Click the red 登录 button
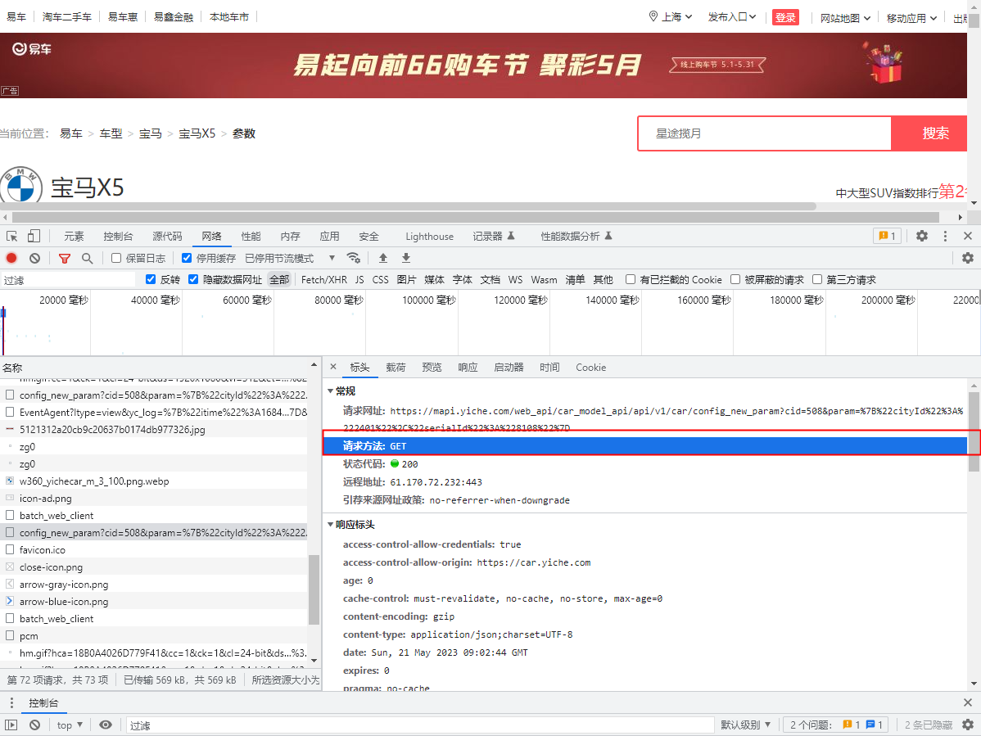The width and height of the screenshot is (981, 736). [x=785, y=17]
